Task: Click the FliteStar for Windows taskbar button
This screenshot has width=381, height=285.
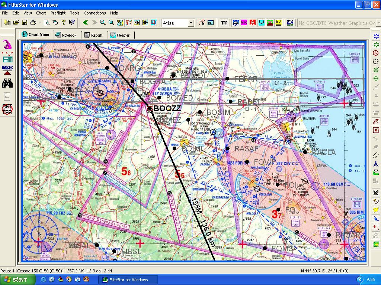Action: point(128,280)
